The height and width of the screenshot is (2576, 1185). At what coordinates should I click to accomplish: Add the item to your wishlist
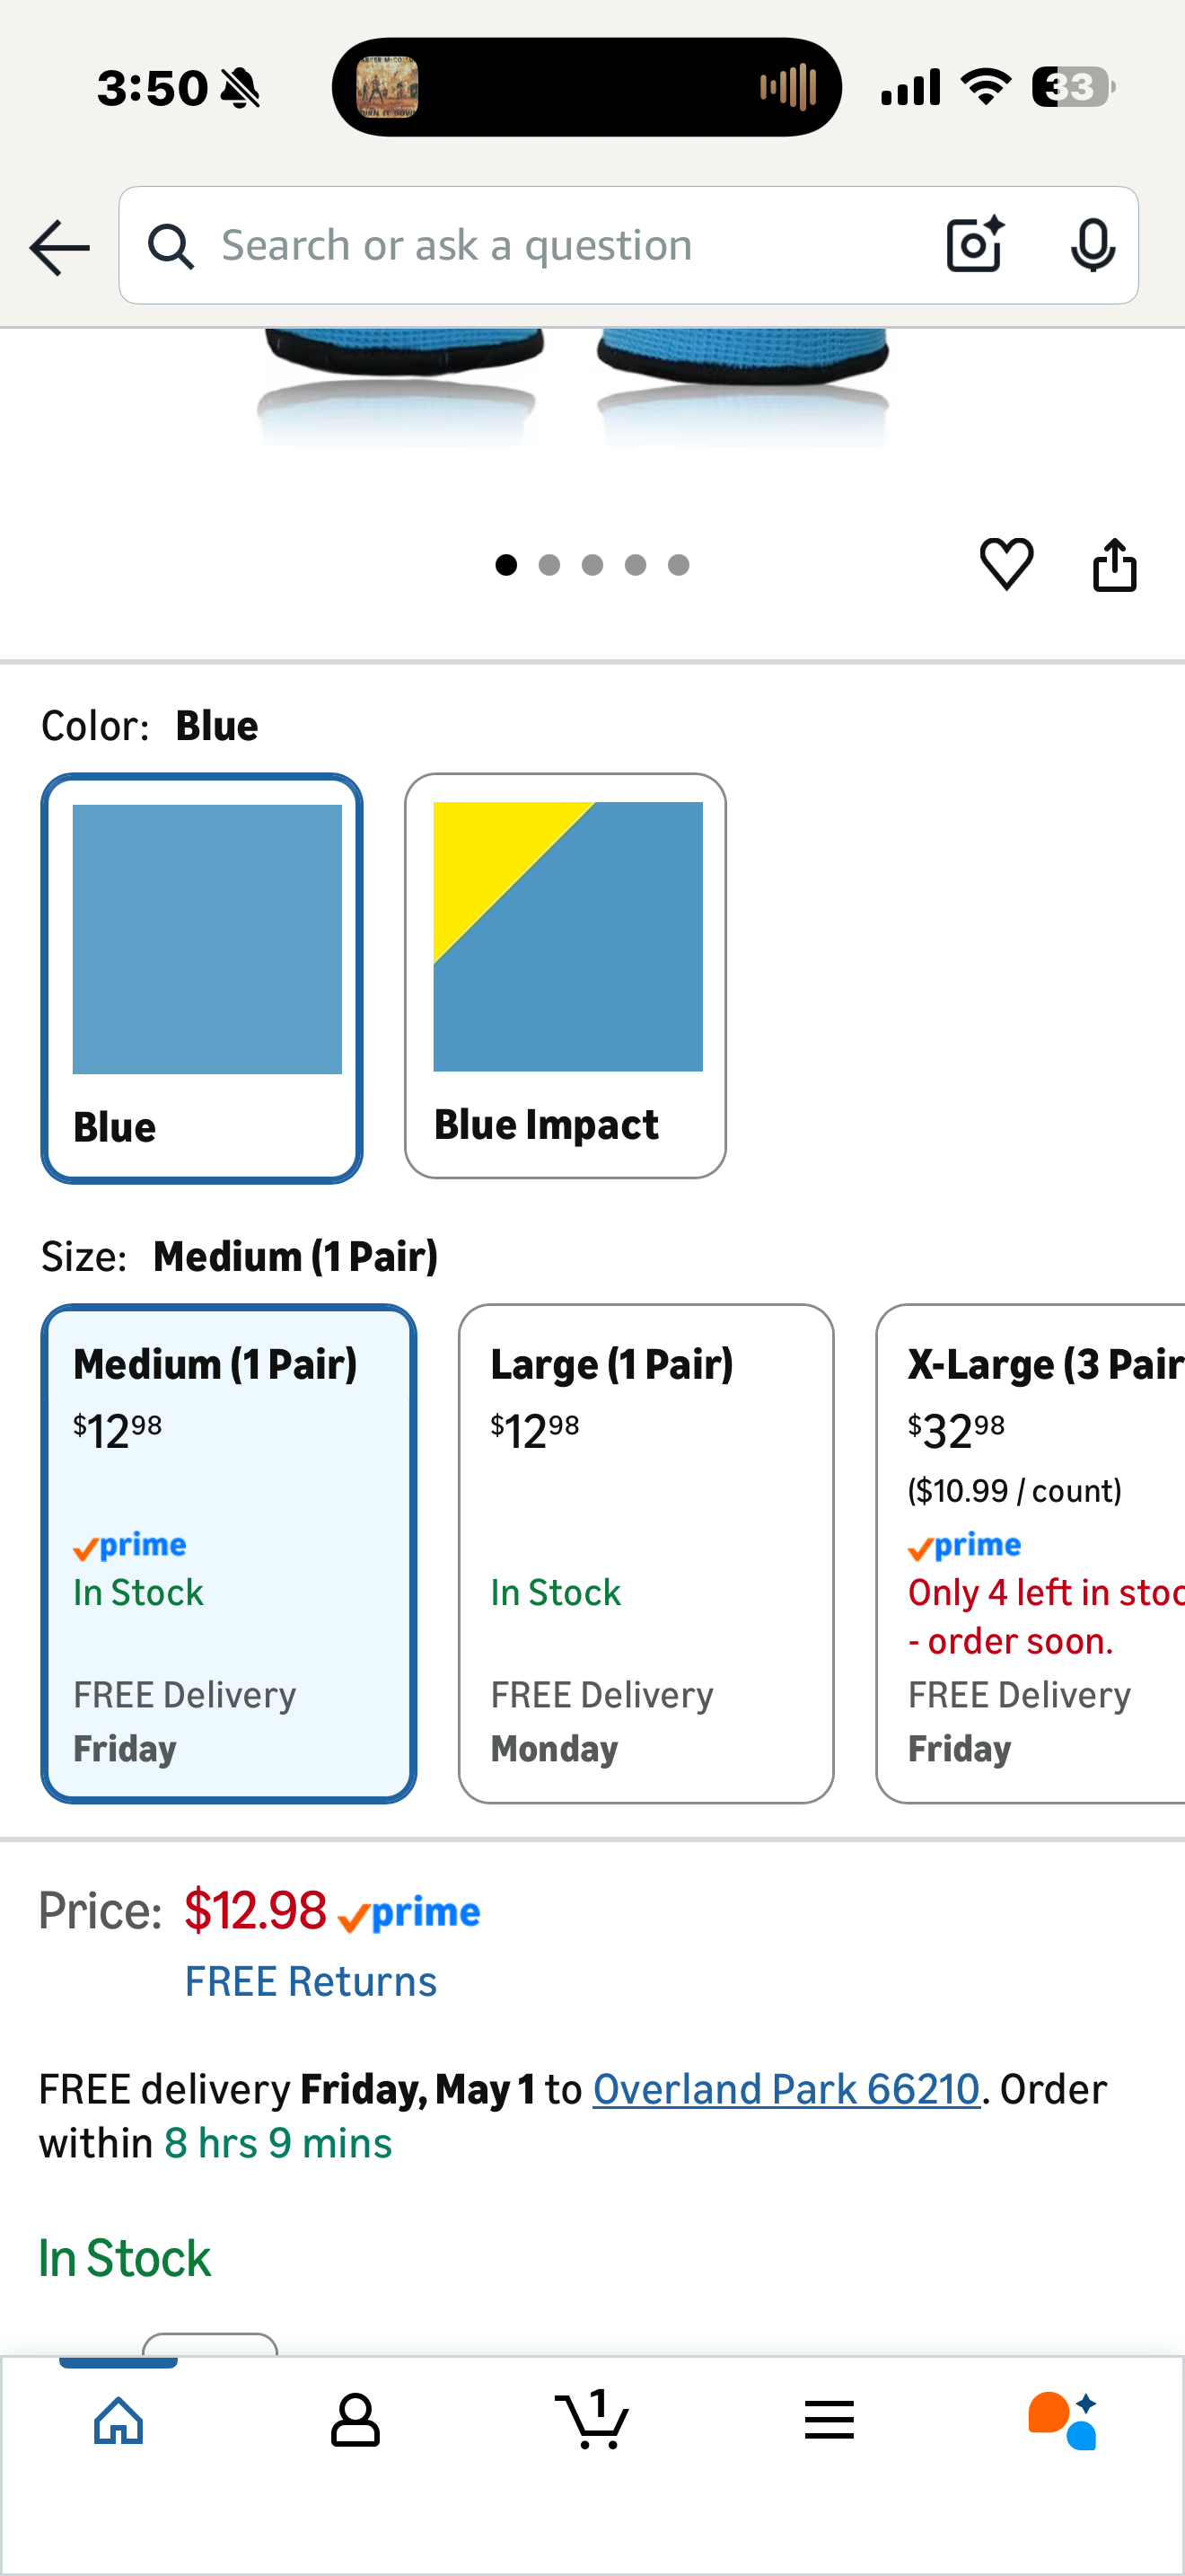(x=1005, y=564)
